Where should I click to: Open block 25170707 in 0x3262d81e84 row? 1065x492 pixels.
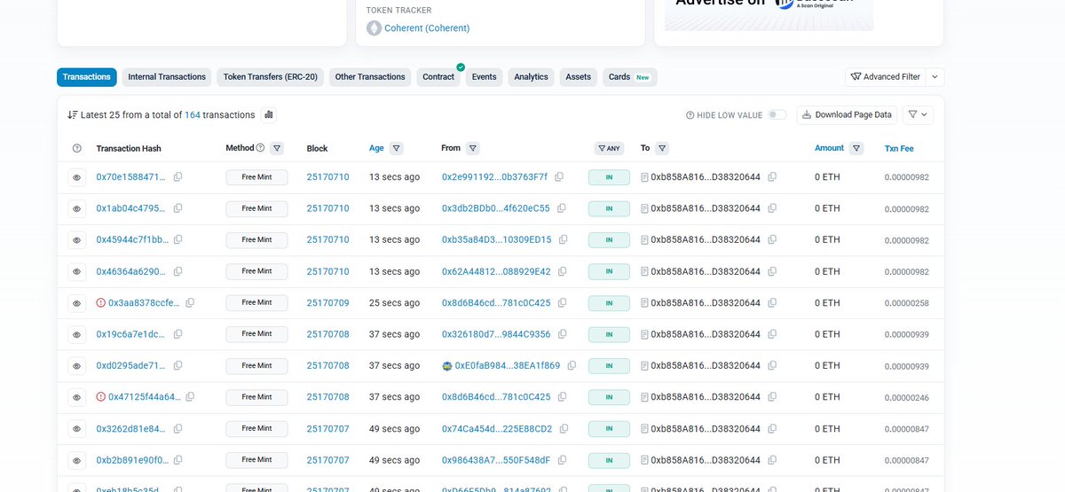coord(327,429)
